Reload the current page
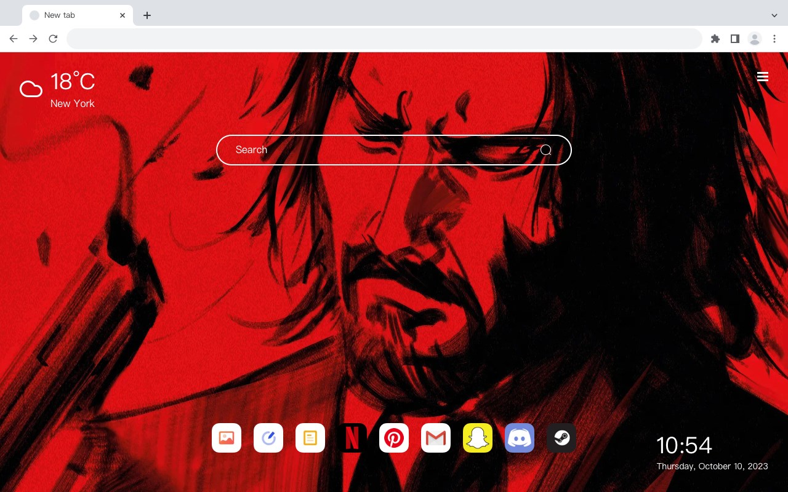The height and width of the screenshot is (492, 788). (53, 39)
